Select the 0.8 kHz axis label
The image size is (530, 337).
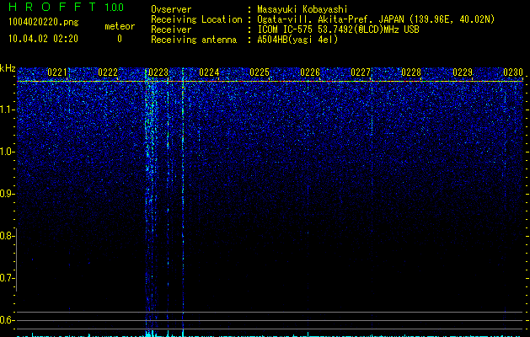click(x=7, y=236)
